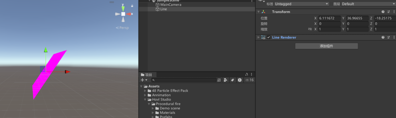Click the gray left cone of orientation gizmo

pyautogui.click(x=117, y=14)
